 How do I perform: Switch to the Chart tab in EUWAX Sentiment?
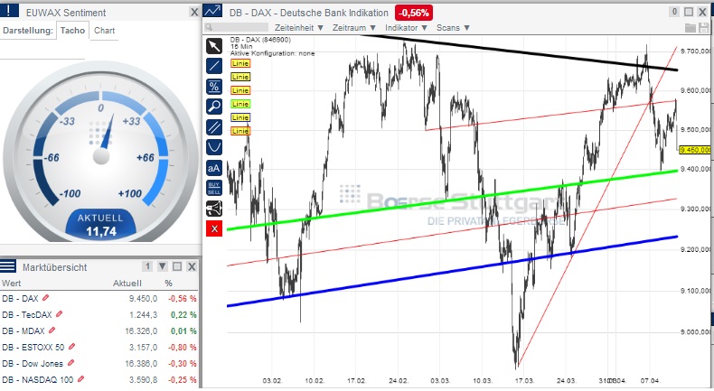click(x=104, y=31)
